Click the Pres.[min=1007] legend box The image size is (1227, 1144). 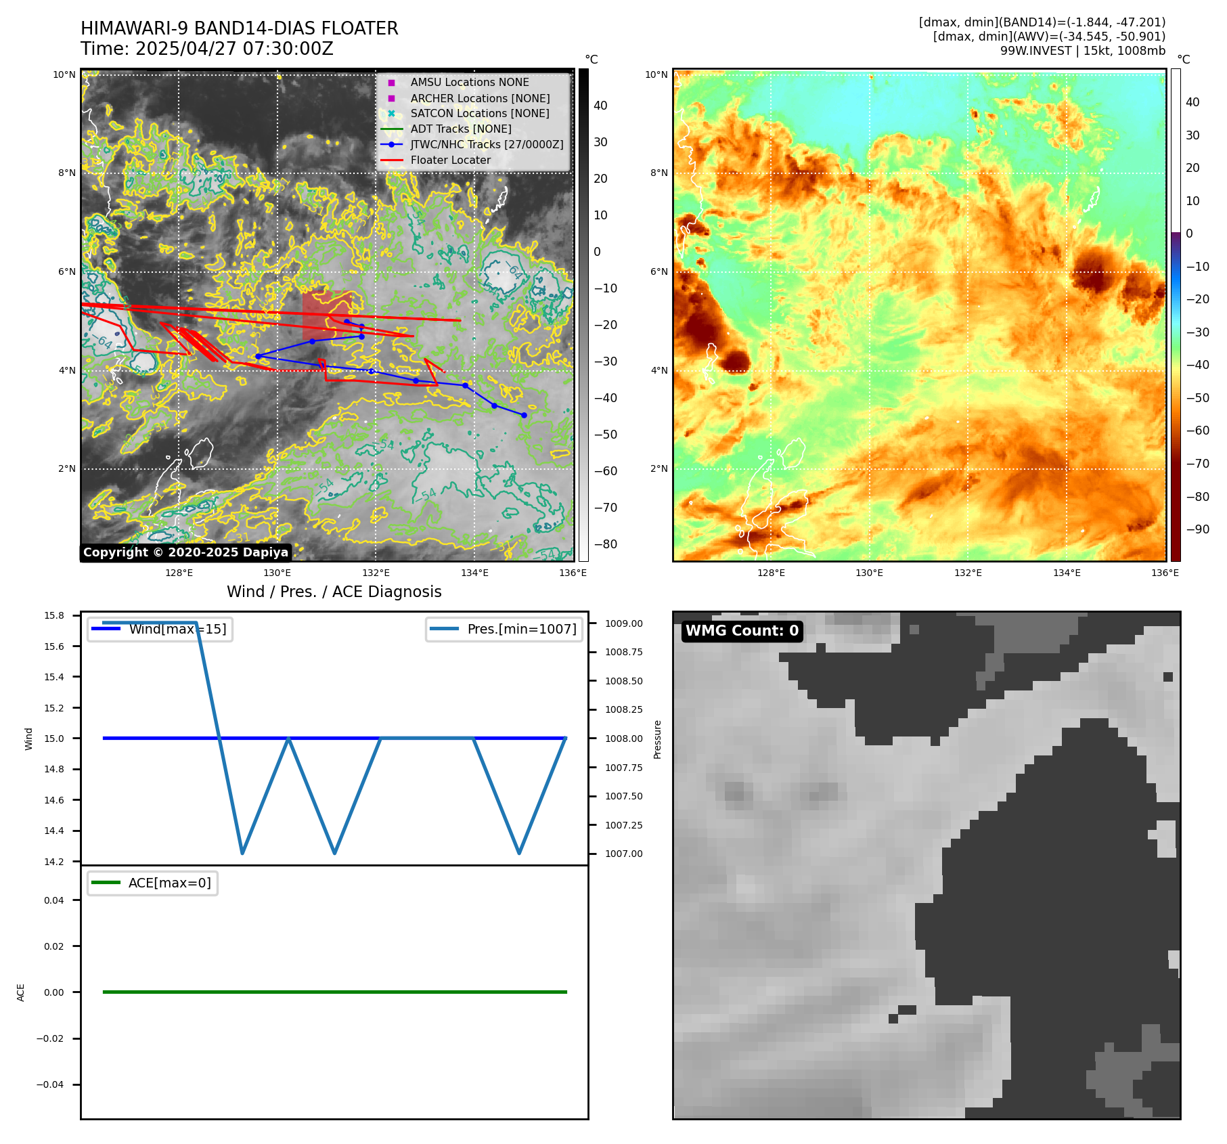504,629
